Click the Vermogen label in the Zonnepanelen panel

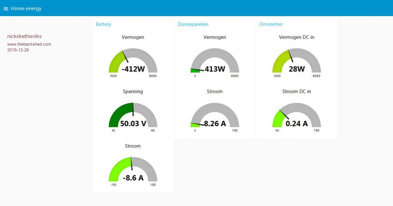(x=215, y=37)
